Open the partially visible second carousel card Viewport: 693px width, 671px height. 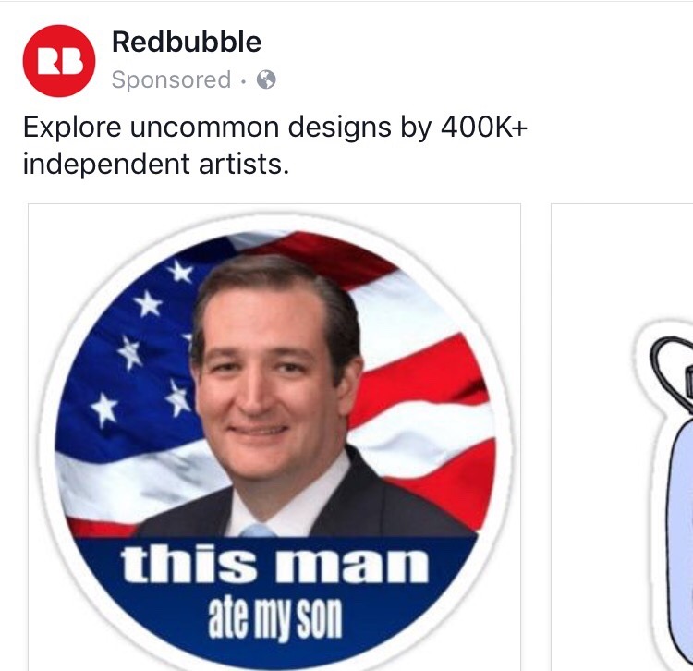622,437
